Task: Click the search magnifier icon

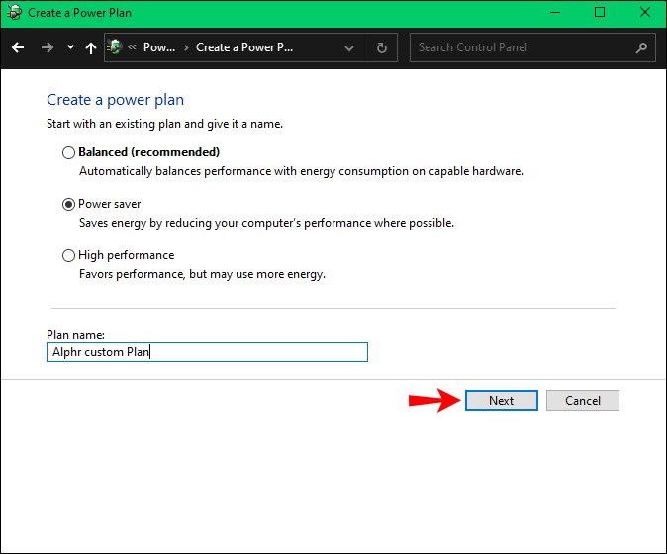Action: 641,47
